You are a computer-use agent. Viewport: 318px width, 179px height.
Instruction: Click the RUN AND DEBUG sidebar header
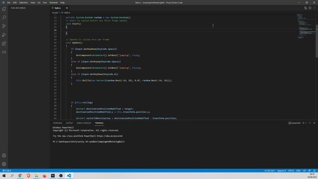[18, 8]
